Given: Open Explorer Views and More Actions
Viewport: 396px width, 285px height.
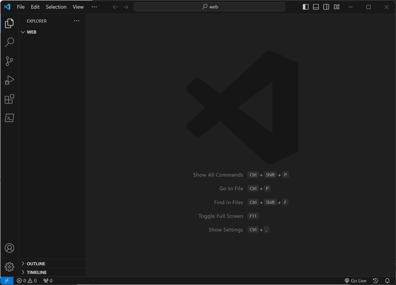Looking at the screenshot, I should [77, 21].
